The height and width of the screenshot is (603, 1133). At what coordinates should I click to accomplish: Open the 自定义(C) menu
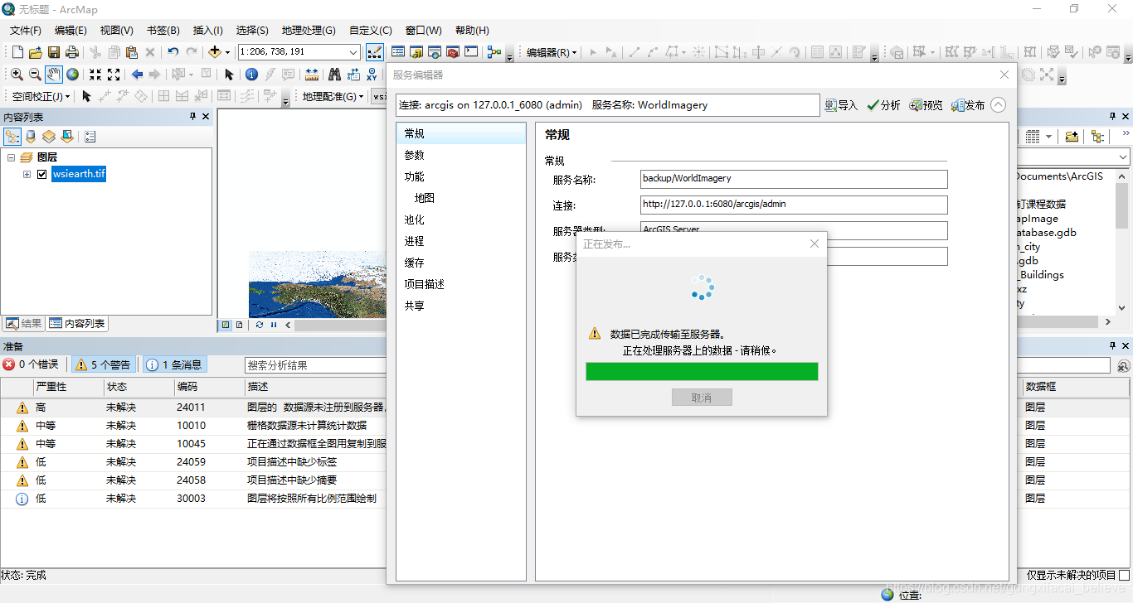coord(371,30)
